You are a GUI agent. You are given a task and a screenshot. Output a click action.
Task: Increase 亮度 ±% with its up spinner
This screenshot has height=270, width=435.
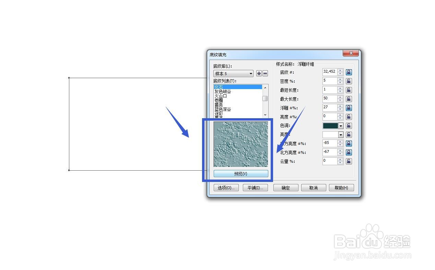tap(340, 115)
